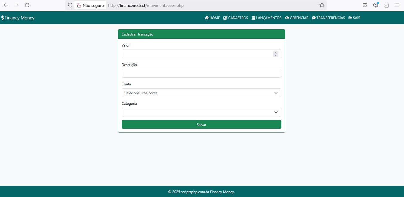
Task: Open the HOME menu item
Action: pyautogui.click(x=212, y=18)
